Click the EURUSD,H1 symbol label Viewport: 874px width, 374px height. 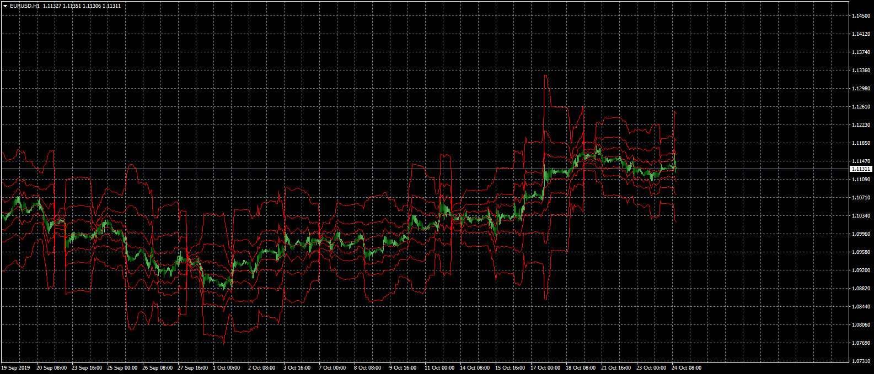pyautogui.click(x=25, y=6)
